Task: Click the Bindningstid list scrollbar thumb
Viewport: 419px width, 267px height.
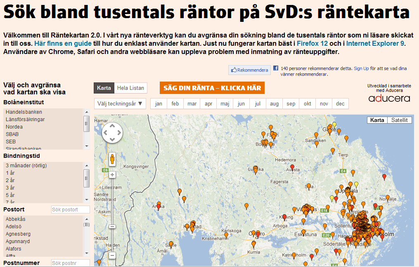Action: 87,178
